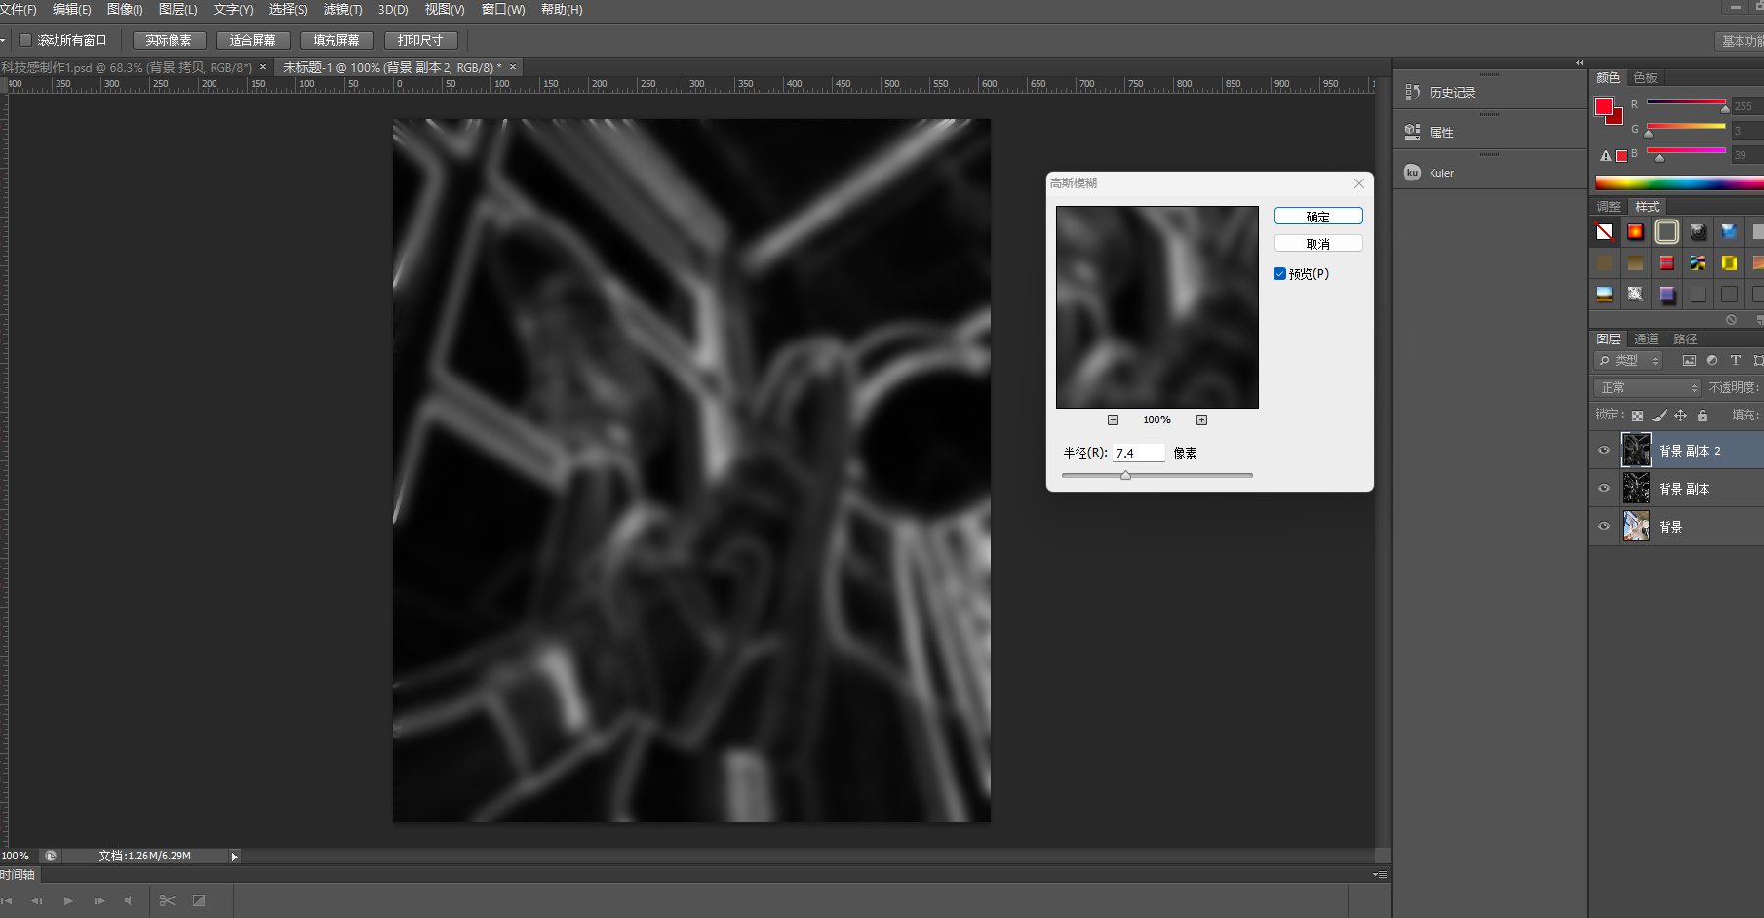Open the status bar info arrow menu
This screenshot has height=918, width=1764.
234,857
